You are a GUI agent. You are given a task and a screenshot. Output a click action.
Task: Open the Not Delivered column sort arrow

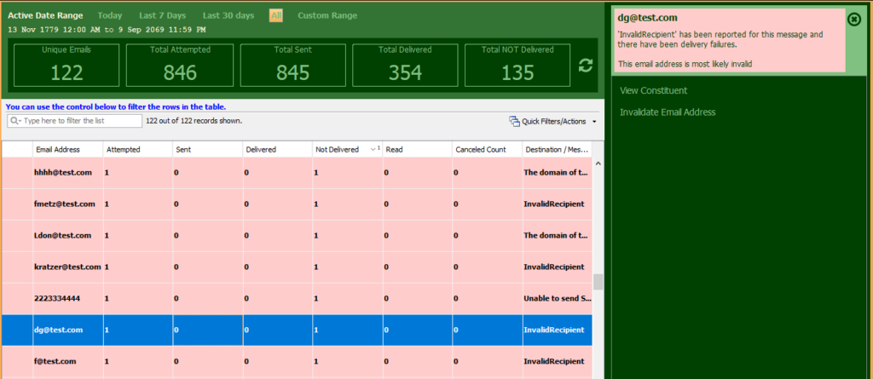click(x=373, y=150)
